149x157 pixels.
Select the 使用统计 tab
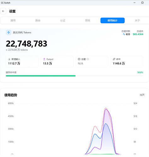(112, 20)
